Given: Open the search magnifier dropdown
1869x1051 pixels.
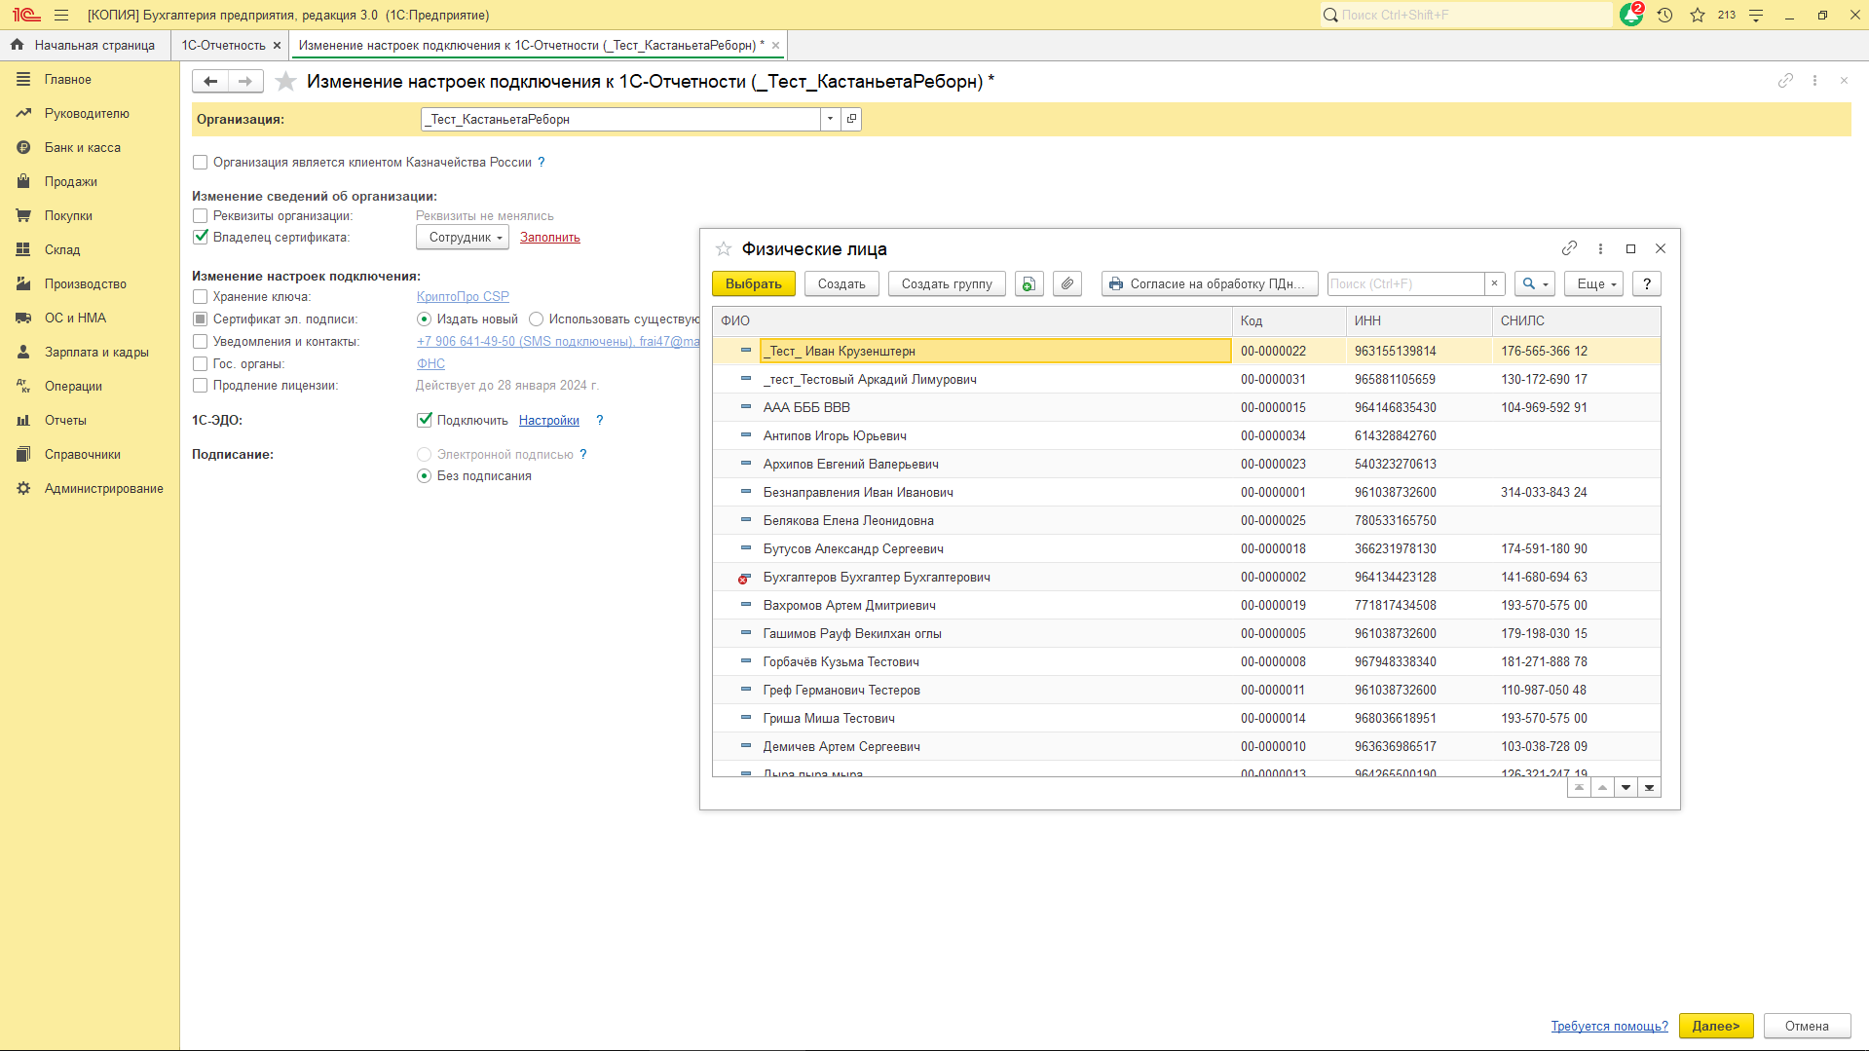Looking at the screenshot, I should pos(1535,283).
